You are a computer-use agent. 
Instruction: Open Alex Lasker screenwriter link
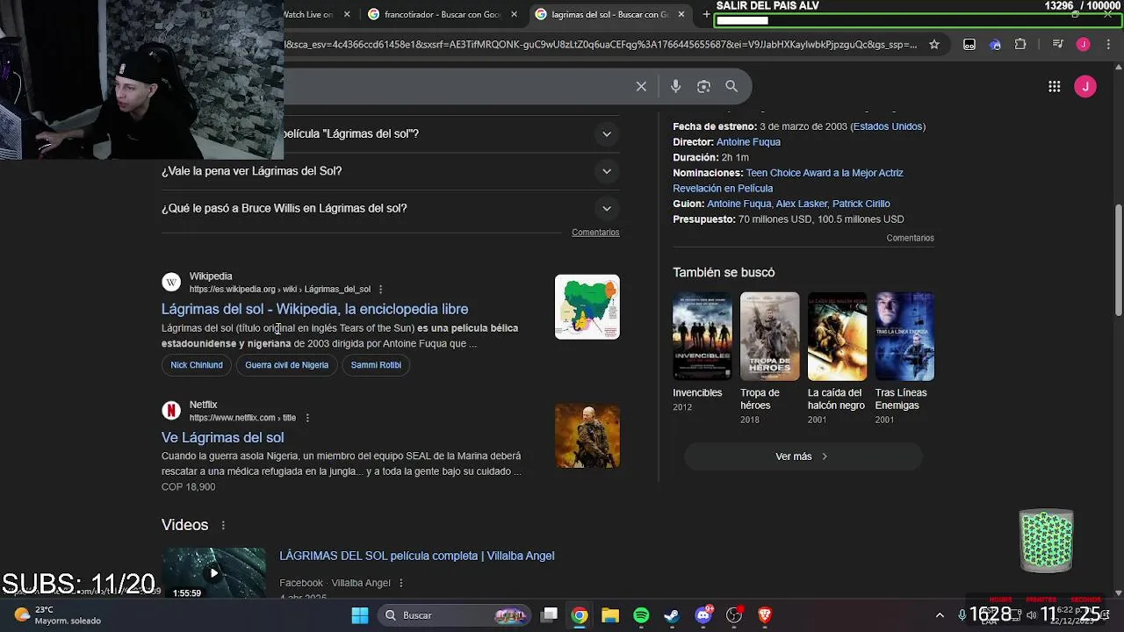(x=802, y=204)
